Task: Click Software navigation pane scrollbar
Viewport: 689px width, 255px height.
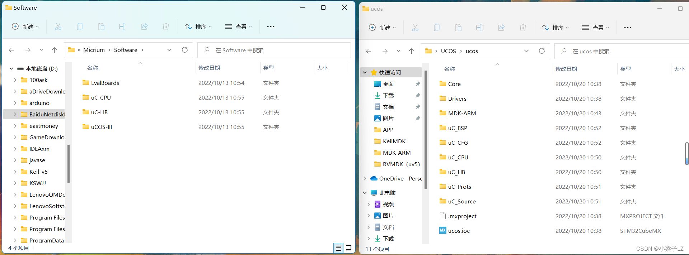Action: tap(68, 164)
